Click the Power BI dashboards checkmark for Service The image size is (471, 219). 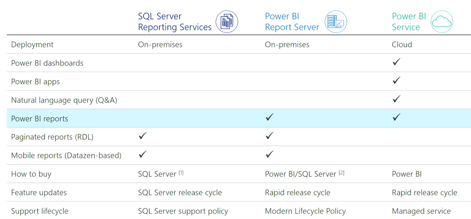tap(396, 62)
